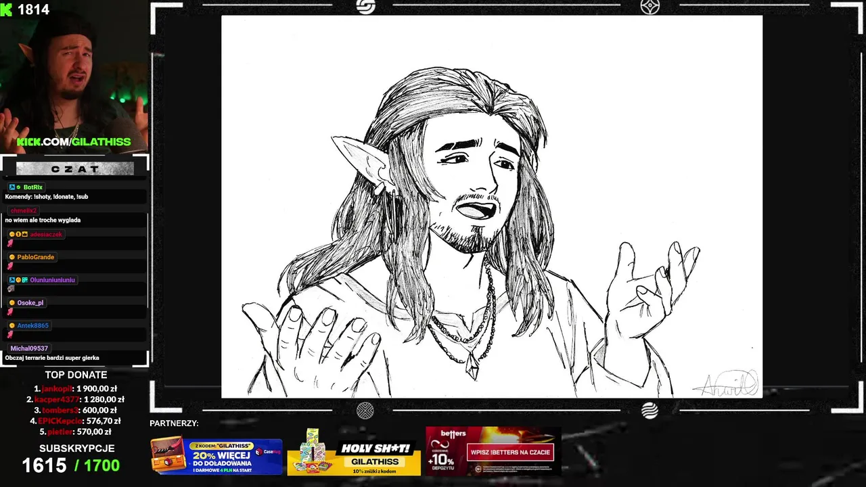Viewport: 866px width, 487px height.
Task: Click the WPISZ !BETTERS NA CZACIE button
Action: point(510,452)
